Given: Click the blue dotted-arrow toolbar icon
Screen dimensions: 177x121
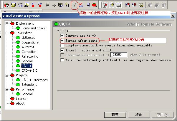Looking at the screenshot, I should 88,5.
